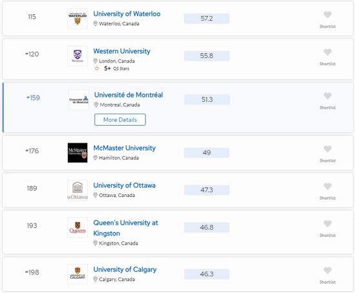This screenshot has width=355, height=293.
Task: Click the uOttawa building logo
Action: pos(78,190)
